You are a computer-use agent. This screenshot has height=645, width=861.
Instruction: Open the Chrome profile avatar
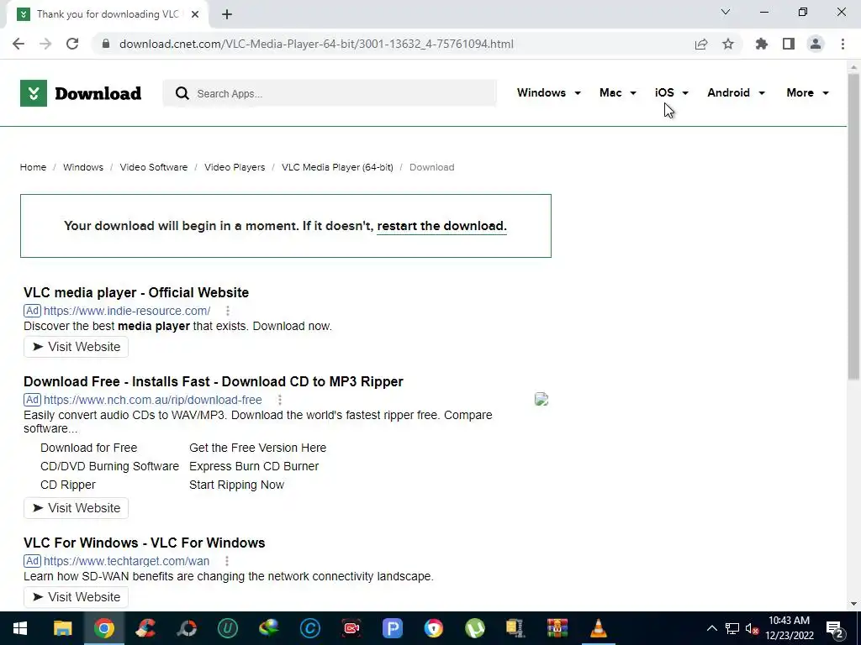coord(816,44)
